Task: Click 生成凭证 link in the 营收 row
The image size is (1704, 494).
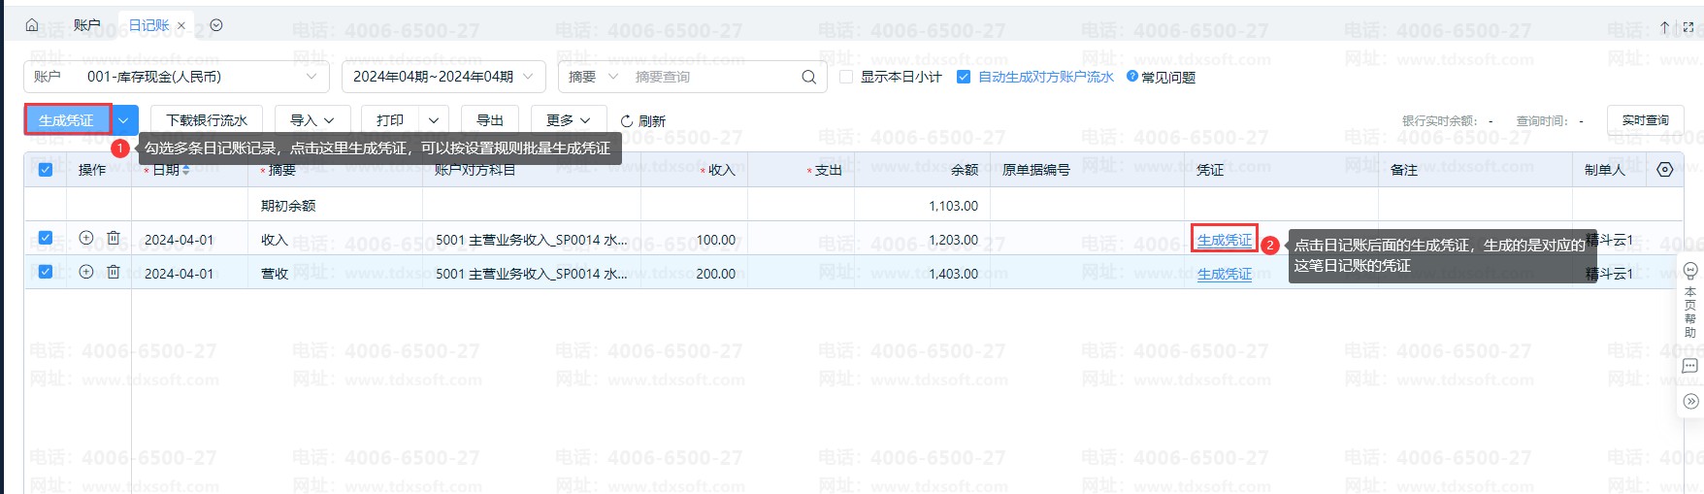Action: (x=1225, y=274)
